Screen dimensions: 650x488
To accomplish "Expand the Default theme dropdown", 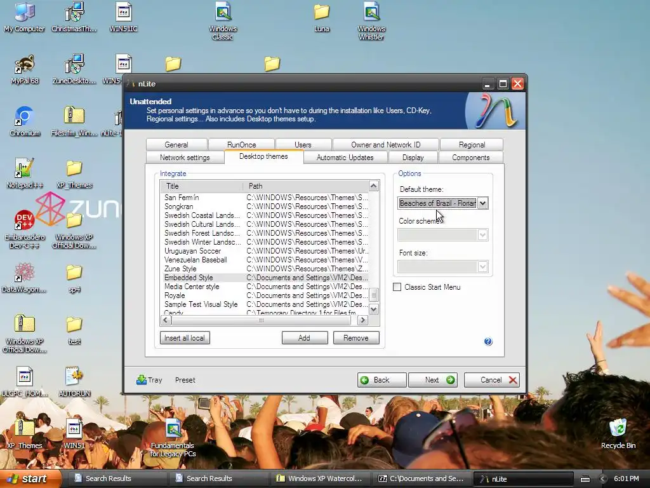I will [482, 203].
